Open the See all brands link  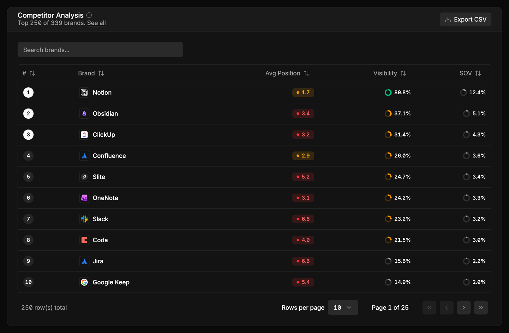[96, 23]
